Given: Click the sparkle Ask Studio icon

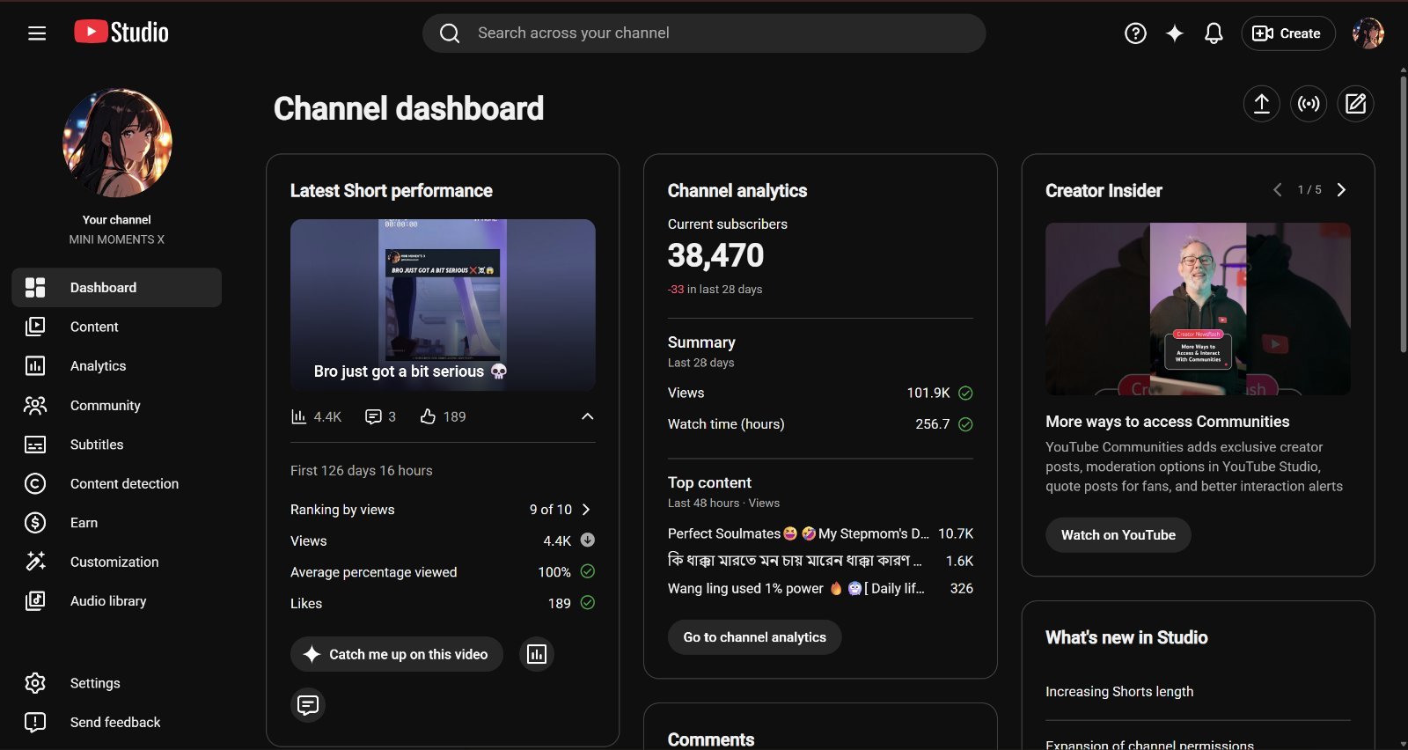Looking at the screenshot, I should click(1175, 33).
